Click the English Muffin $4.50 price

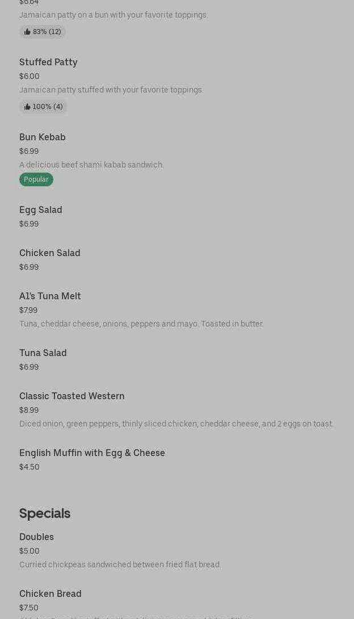click(x=29, y=467)
